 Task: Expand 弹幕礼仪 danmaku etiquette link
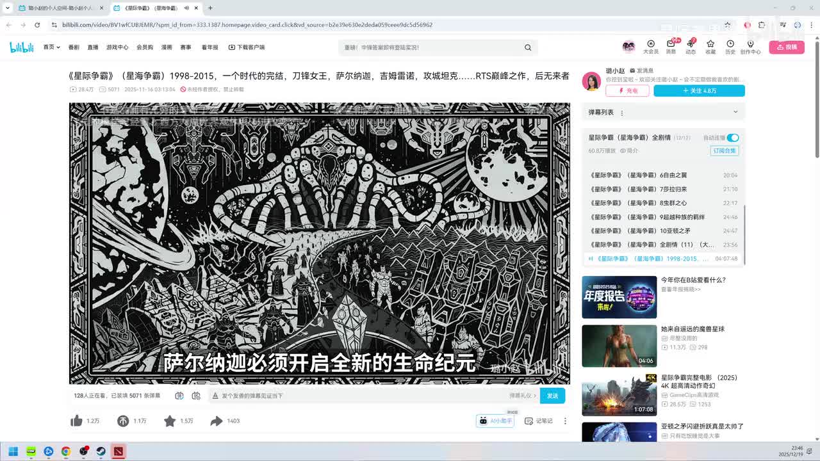tap(523, 396)
